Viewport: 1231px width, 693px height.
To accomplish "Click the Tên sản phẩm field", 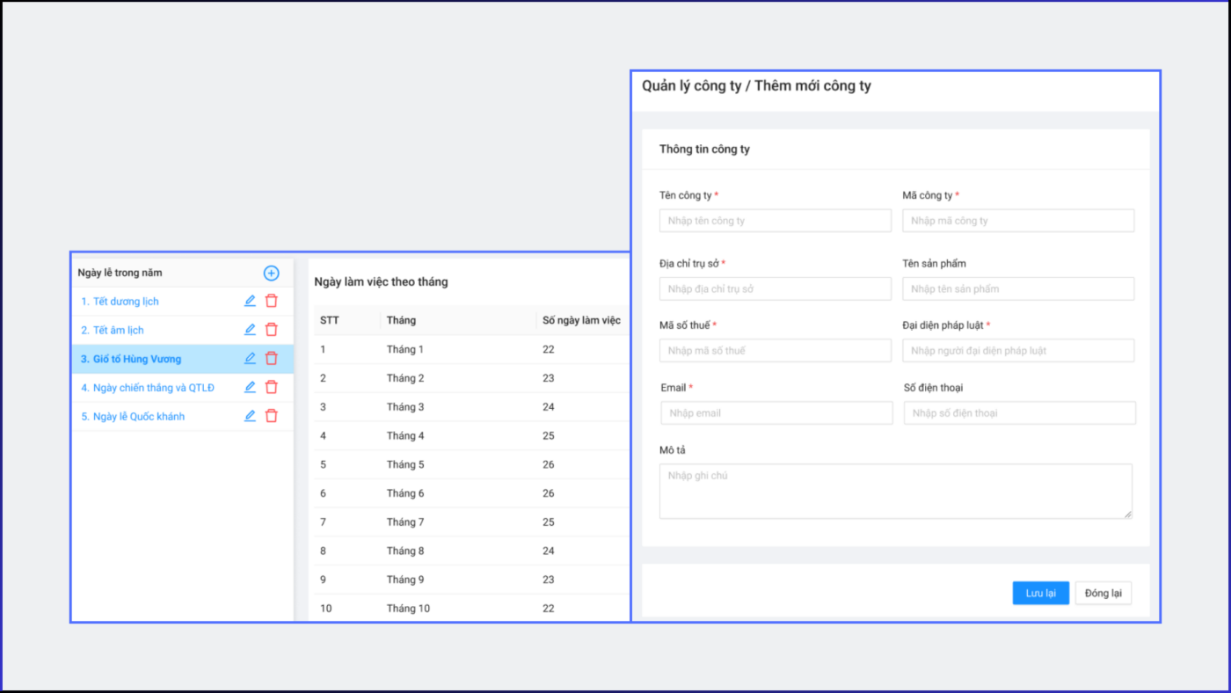I will tap(1018, 288).
